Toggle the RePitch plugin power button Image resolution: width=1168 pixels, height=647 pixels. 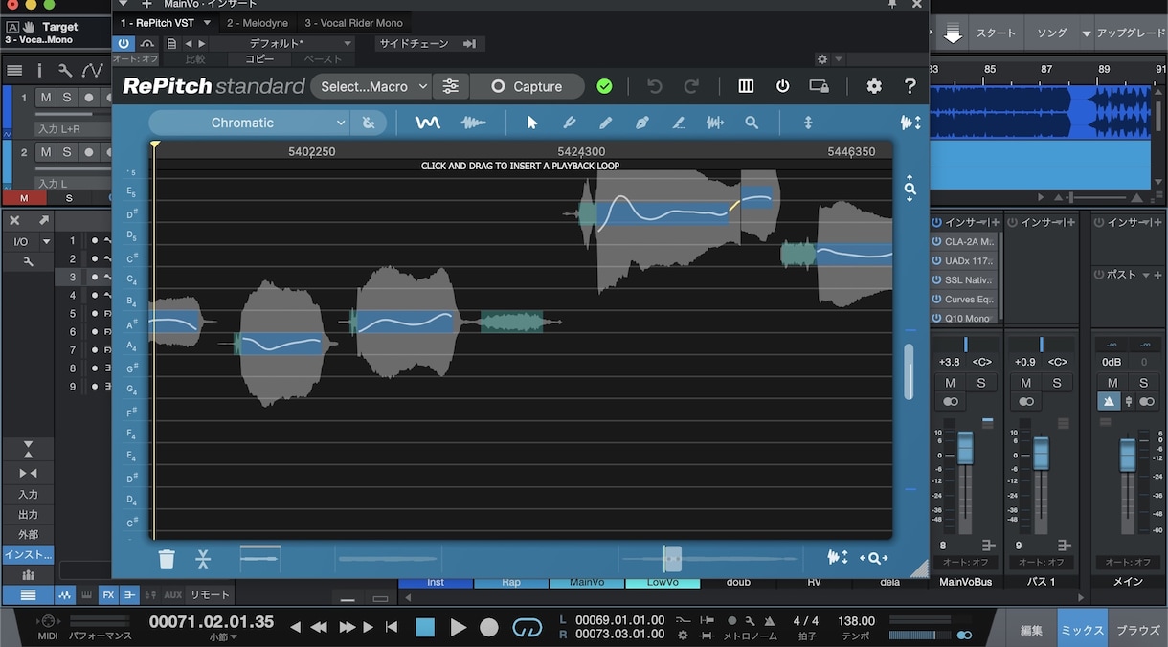click(x=782, y=86)
